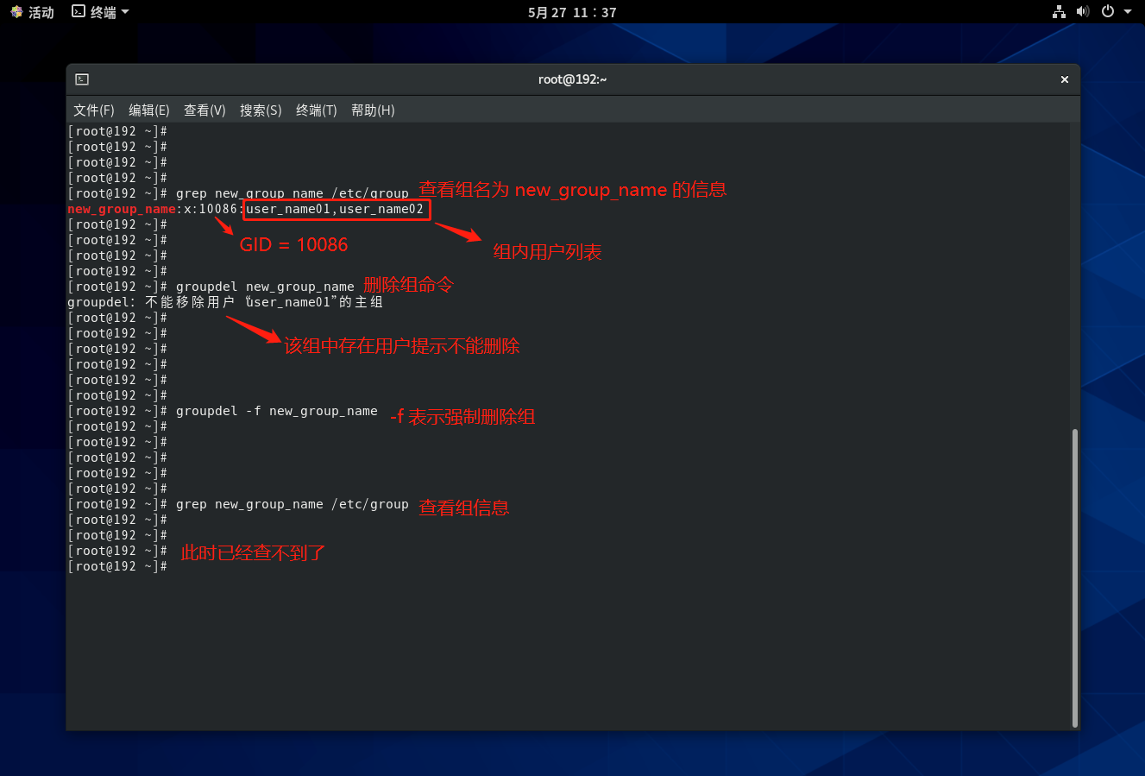Open the 帮助(H) menu
This screenshot has width=1145, height=776.
tap(373, 110)
